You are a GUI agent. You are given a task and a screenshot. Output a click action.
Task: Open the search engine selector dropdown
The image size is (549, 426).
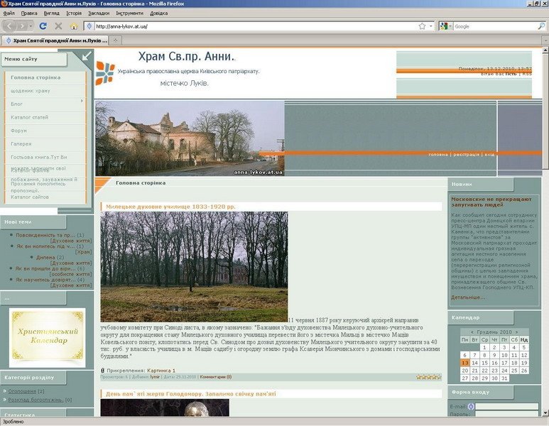[446, 26]
